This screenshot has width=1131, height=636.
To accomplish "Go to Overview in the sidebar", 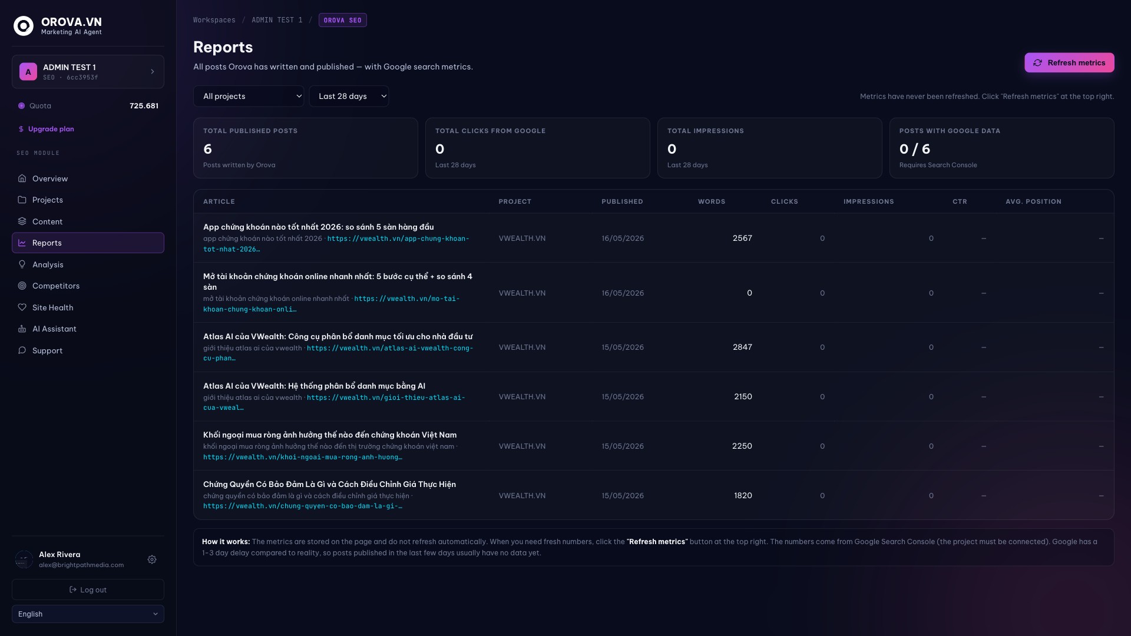I will point(88,178).
